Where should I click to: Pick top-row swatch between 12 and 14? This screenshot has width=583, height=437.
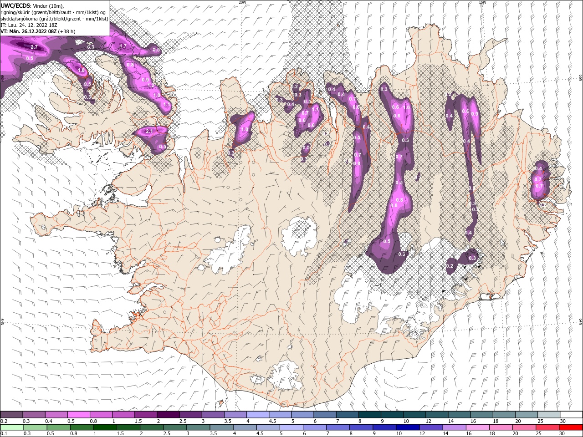pos(437,415)
